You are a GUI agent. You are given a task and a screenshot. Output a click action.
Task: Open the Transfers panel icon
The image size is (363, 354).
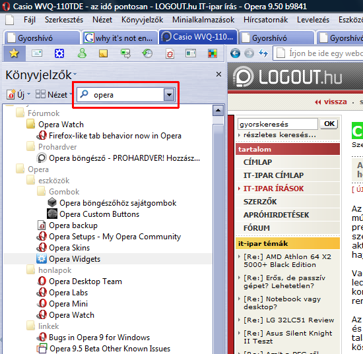click(x=125, y=53)
